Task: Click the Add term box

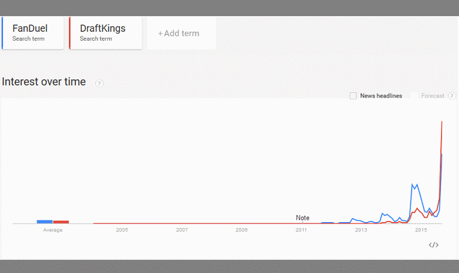Action: [181, 33]
